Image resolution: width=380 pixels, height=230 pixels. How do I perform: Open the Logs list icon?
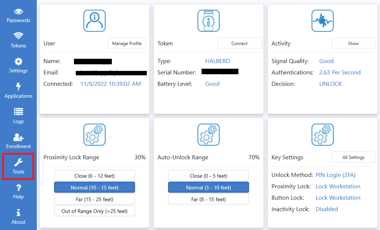(x=18, y=112)
